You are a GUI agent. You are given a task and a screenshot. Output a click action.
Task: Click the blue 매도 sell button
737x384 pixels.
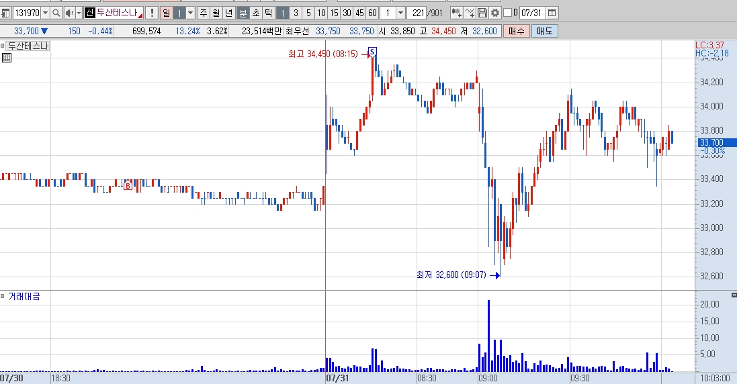click(545, 32)
